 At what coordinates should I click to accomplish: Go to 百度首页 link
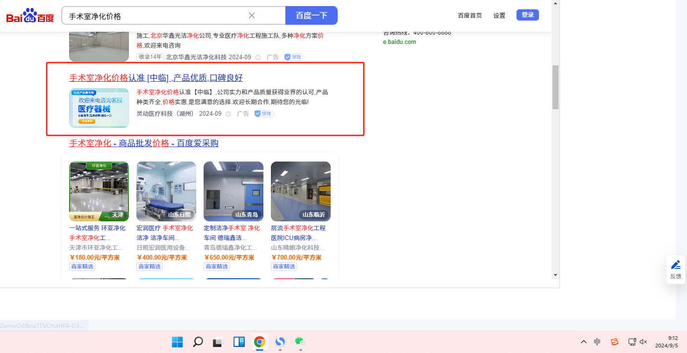pos(470,15)
